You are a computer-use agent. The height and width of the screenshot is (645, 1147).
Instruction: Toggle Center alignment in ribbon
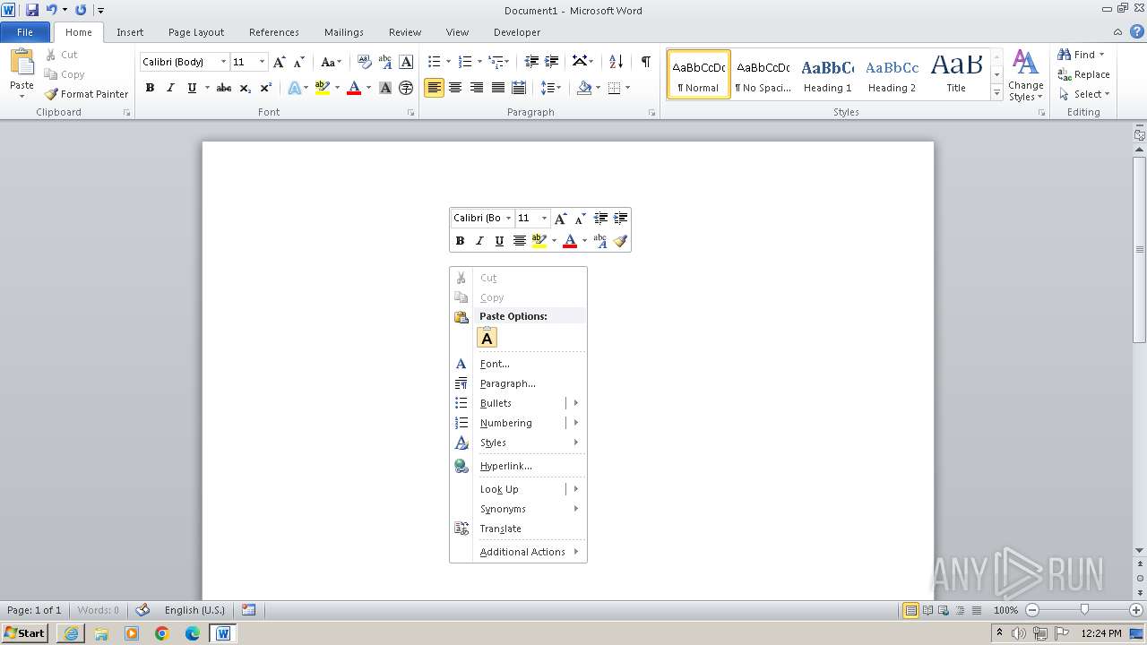point(455,88)
